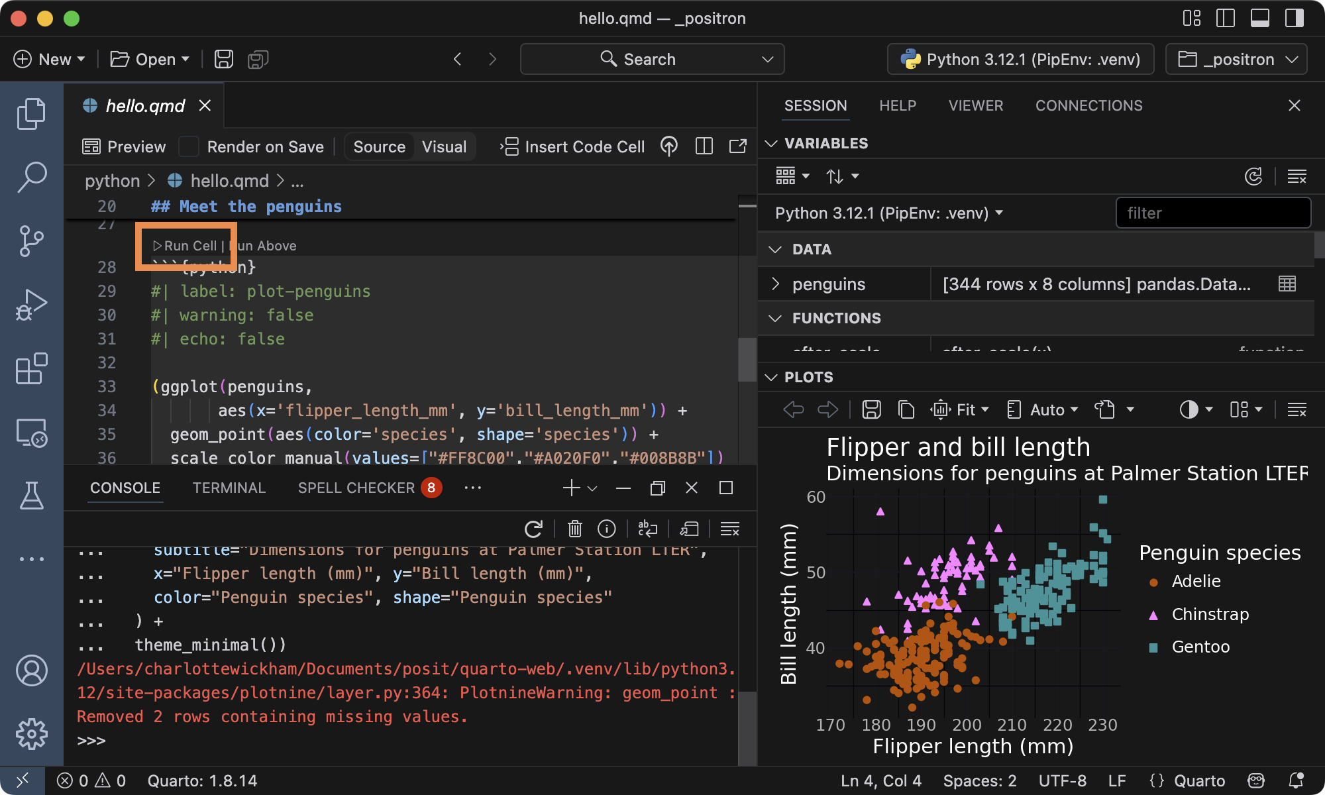Viewport: 1325px width, 795px height.
Task: Select the hello.qmd editor tab
Action: pos(145,105)
